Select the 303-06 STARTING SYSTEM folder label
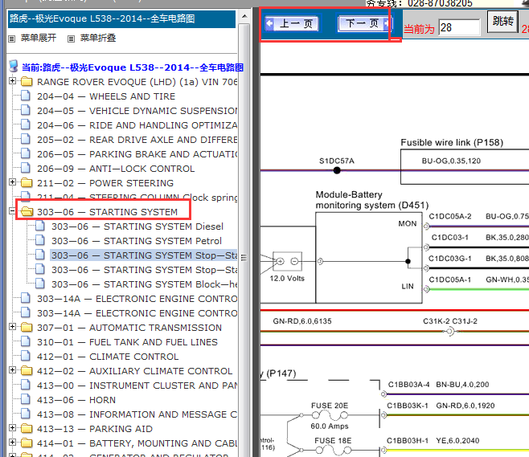This screenshot has width=529, height=457. (107, 212)
